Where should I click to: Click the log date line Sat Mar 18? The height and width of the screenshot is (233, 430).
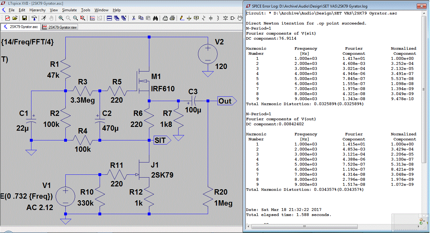[x=284, y=210]
